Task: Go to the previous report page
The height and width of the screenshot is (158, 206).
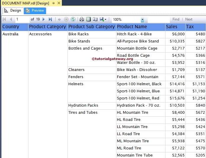Action: pos(11,19)
